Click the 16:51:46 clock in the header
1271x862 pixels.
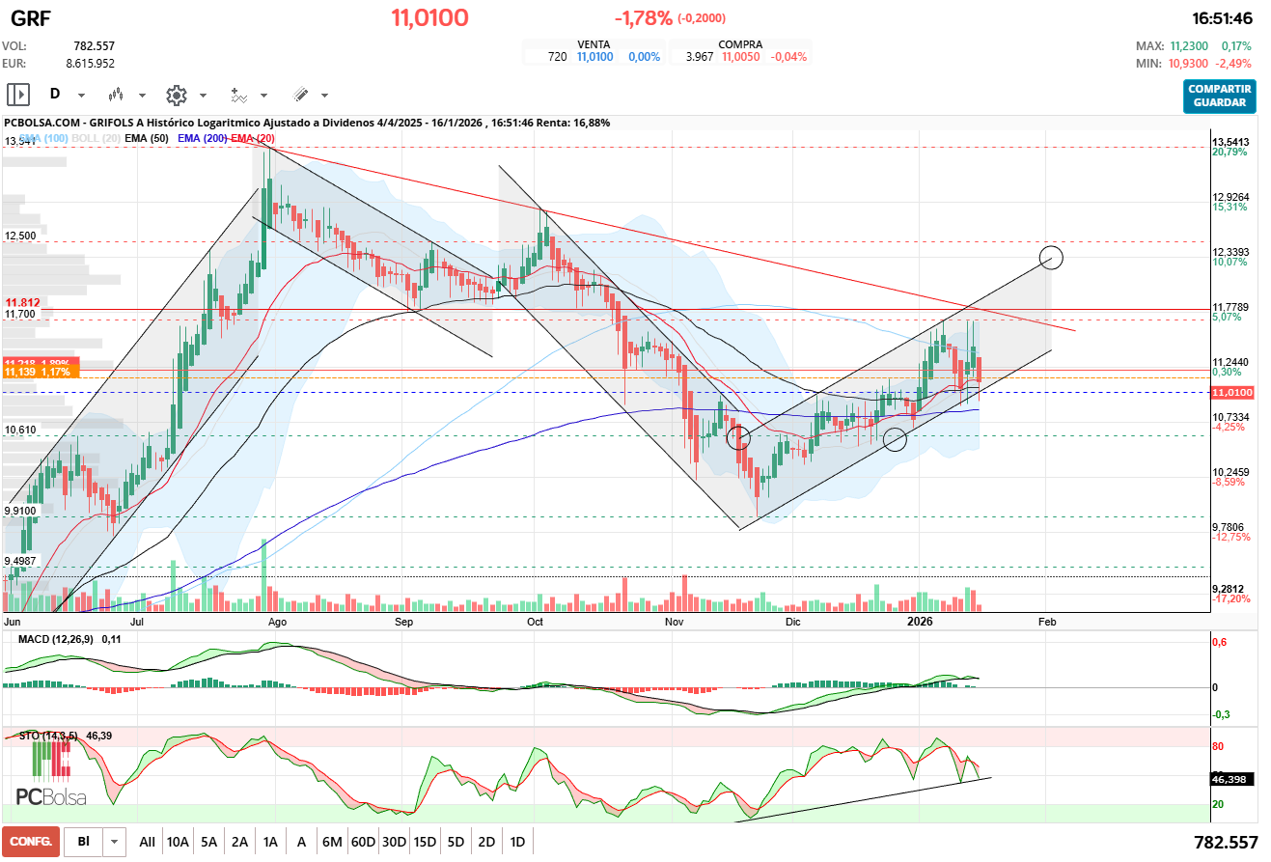(1222, 17)
